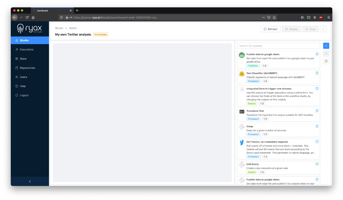This screenshot has height=200, width=343.
Task: Click the edit icon below the plus button
Action: [326, 53]
